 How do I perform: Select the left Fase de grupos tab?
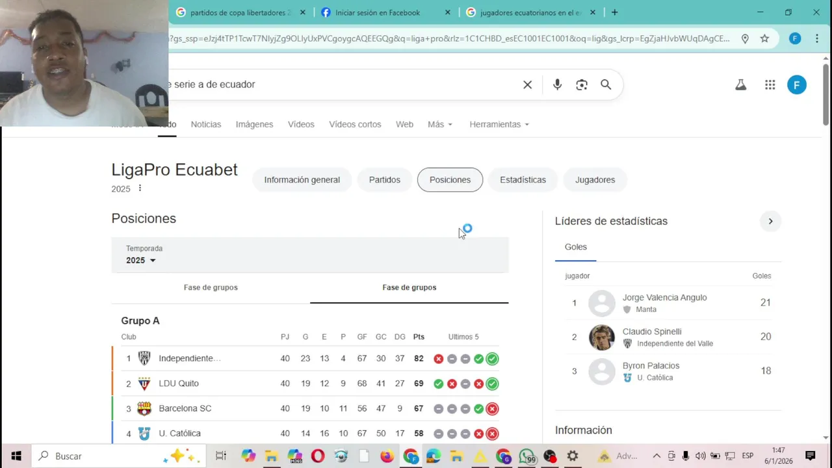[x=211, y=287]
